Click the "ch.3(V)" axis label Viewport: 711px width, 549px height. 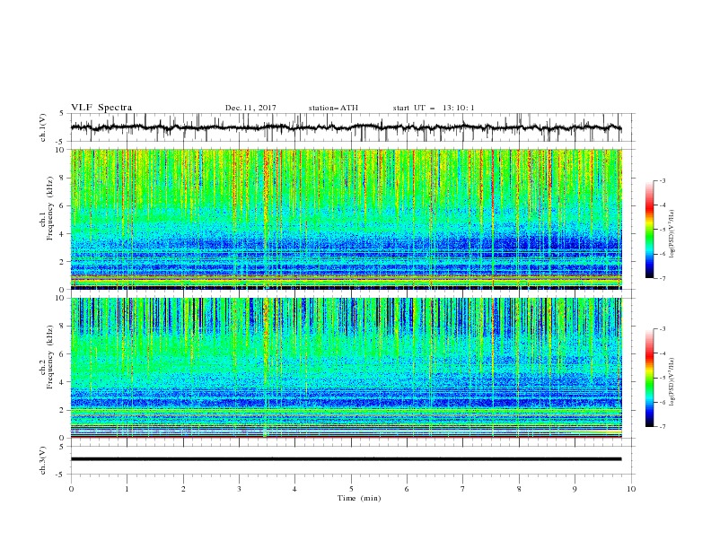coord(43,460)
